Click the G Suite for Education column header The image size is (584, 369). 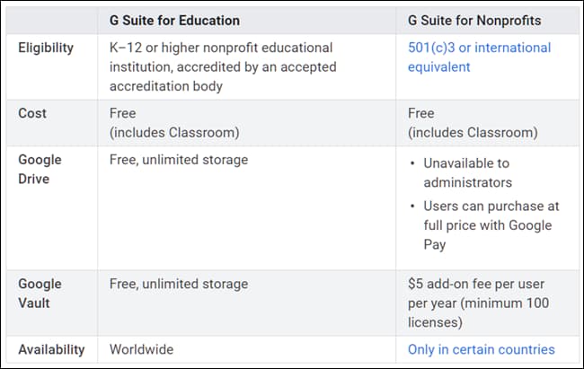pos(174,20)
